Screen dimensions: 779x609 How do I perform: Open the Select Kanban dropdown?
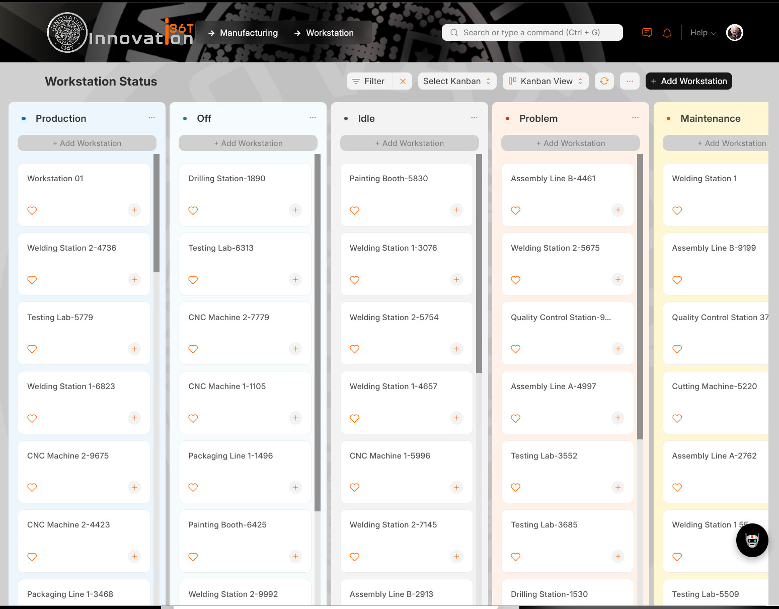(x=456, y=81)
